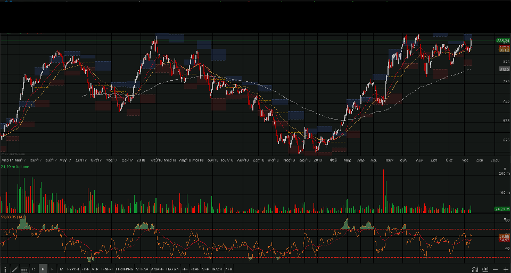
Task: Click the green 885 current price tag
Action: [503, 41]
